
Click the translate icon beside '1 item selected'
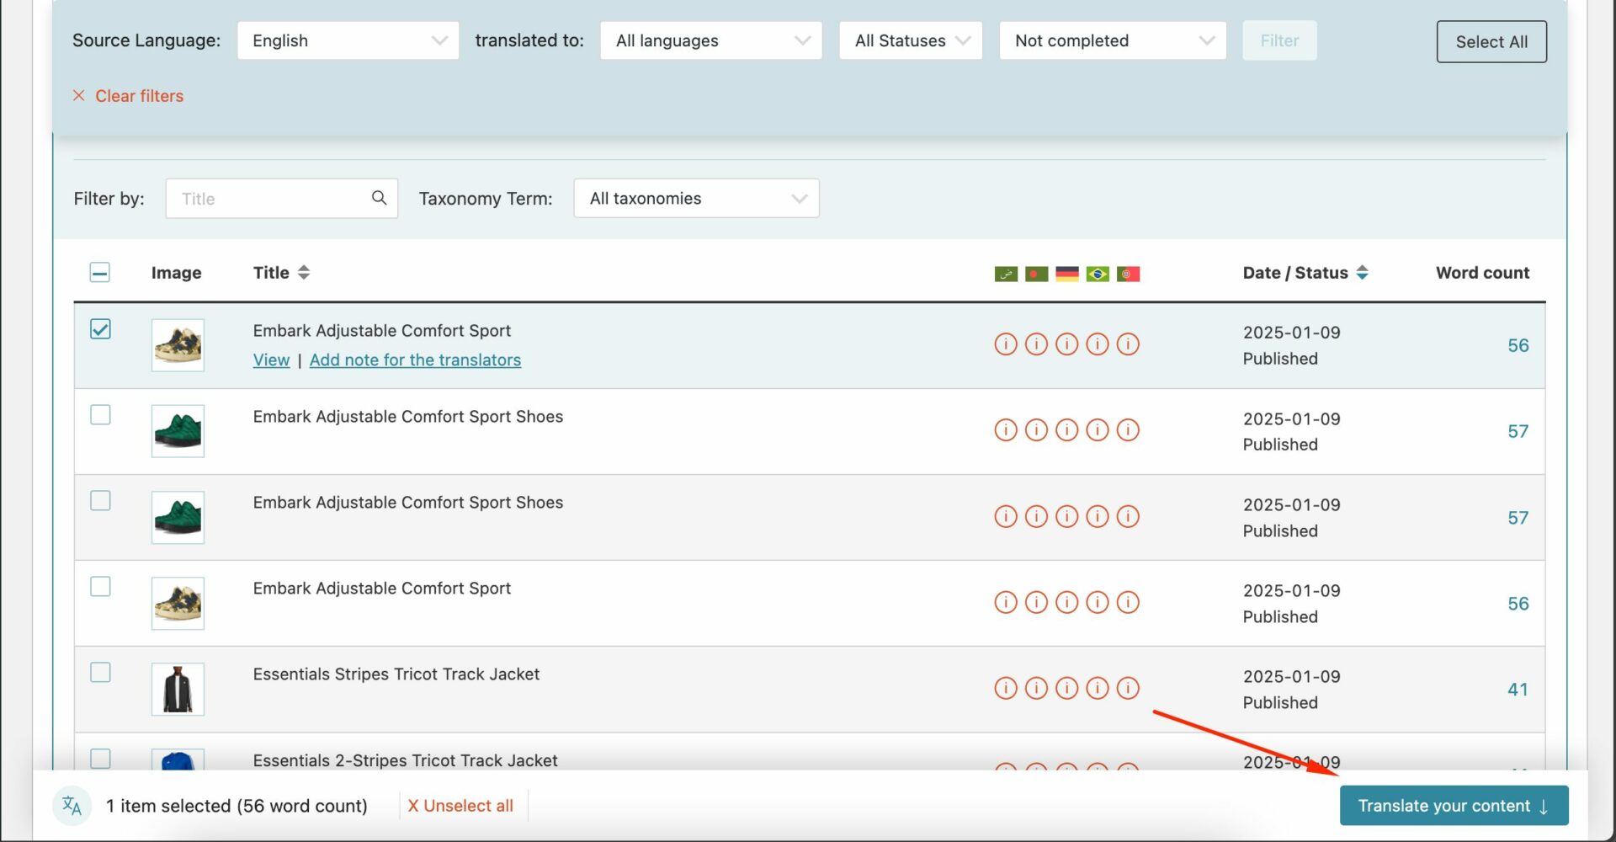[x=72, y=806]
